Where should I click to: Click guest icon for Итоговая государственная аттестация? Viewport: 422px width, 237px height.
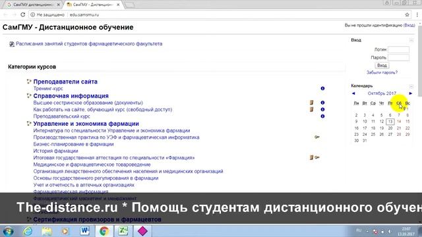click(x=311, y=157)
